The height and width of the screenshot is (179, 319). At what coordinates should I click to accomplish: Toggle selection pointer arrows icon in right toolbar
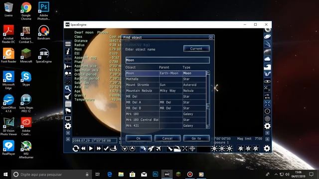tap(267, 104)
